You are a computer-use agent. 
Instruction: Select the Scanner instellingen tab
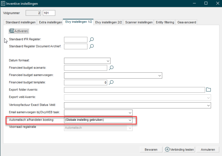coord(139,22)
